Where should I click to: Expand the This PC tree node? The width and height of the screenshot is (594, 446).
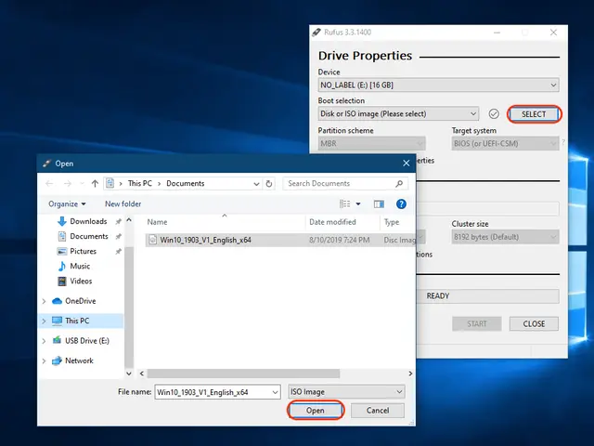44,321
